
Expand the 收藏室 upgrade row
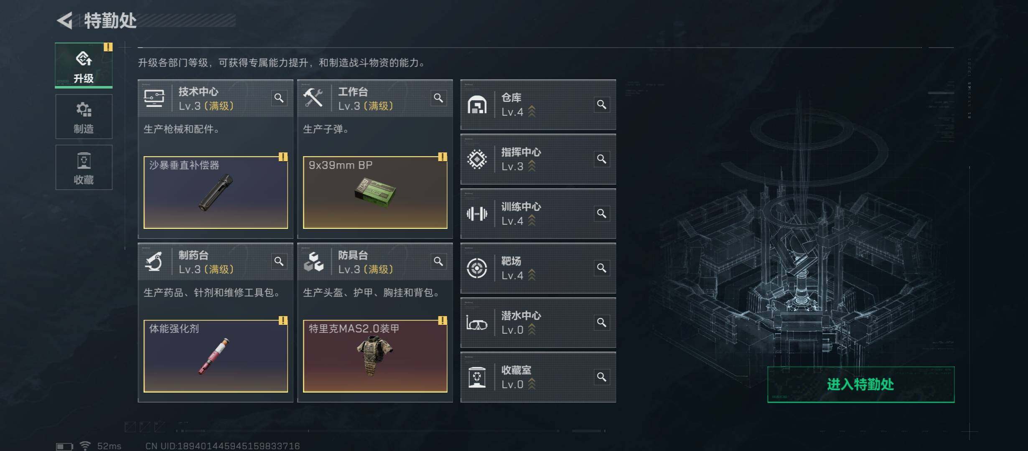point(538,377)
